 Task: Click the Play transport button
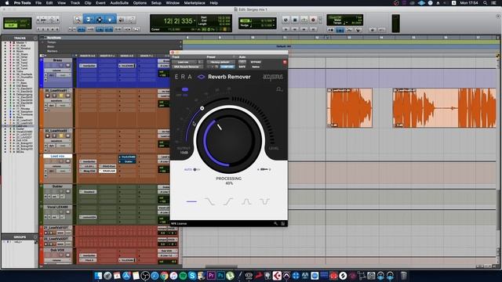pyautogui.click(x=304, y=20)
